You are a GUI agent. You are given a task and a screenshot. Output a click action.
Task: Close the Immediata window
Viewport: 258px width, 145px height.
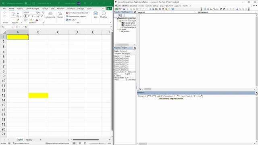click(x=256, y=93)
